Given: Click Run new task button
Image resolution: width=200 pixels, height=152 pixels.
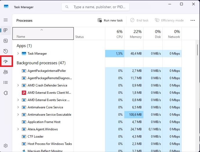Looking at the screenshot, I should tap(110, 20).
